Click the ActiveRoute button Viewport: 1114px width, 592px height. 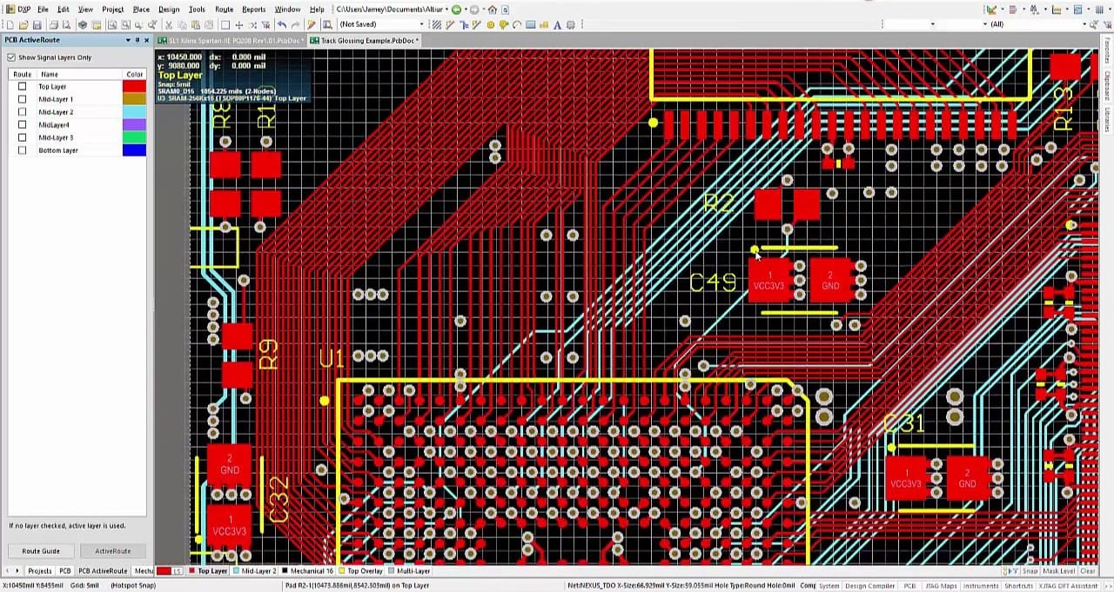(x=115, y=550)
